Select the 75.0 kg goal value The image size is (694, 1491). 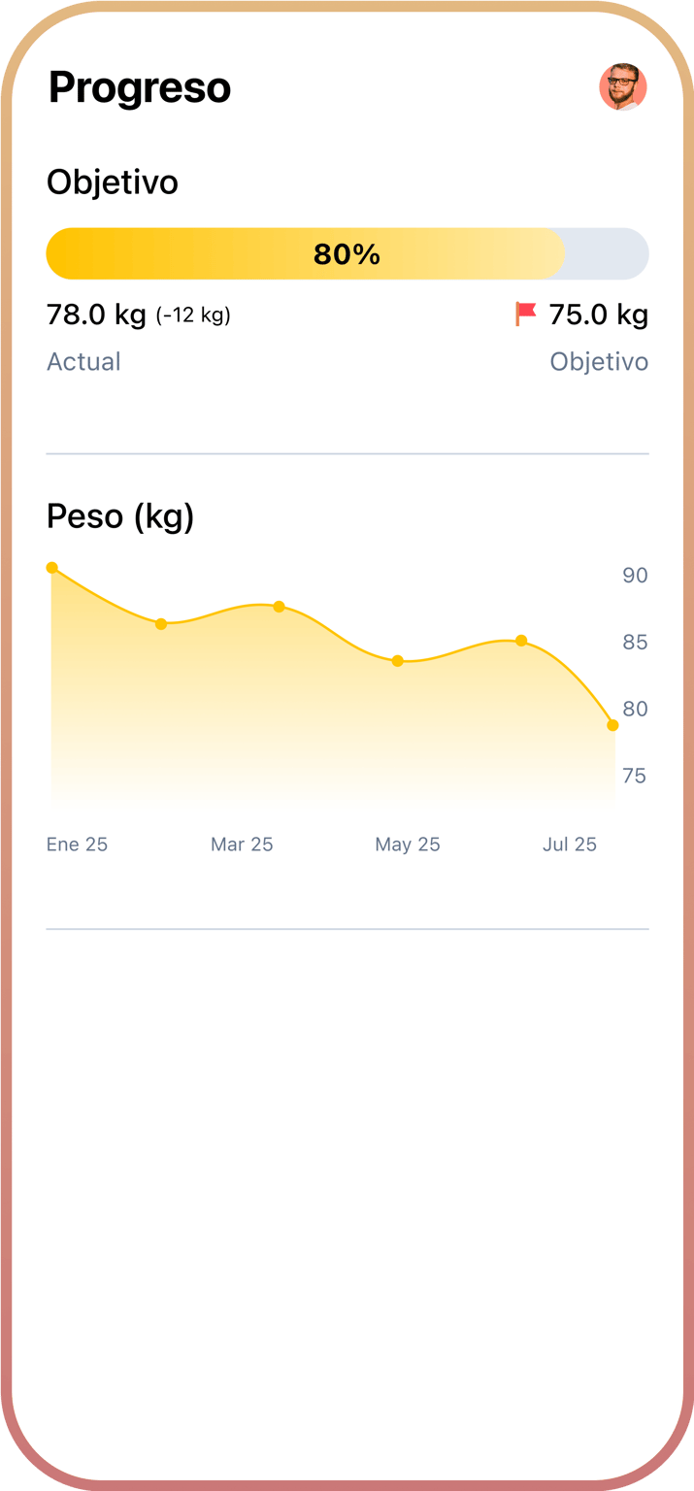599,314
